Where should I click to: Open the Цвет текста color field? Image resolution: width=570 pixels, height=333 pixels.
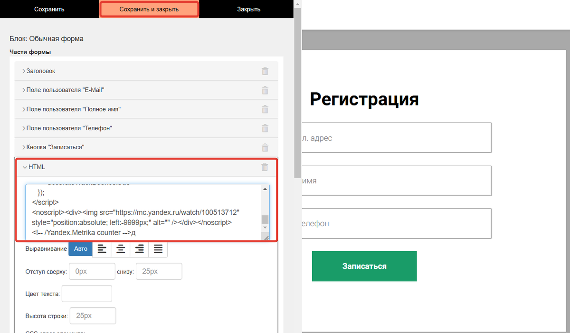(x=87, y=294)
